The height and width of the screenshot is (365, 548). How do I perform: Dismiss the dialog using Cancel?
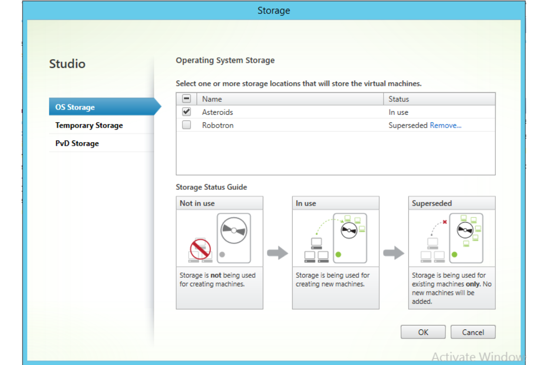[x=473, y=332]
